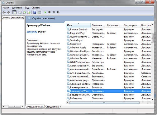Click the gear icon beside Parental Controls
Screen dimensions: 157x115
(68, 29)
